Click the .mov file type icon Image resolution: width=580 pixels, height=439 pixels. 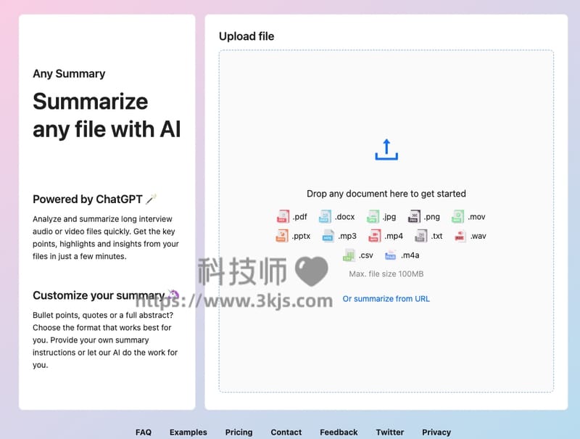[457, 216]
